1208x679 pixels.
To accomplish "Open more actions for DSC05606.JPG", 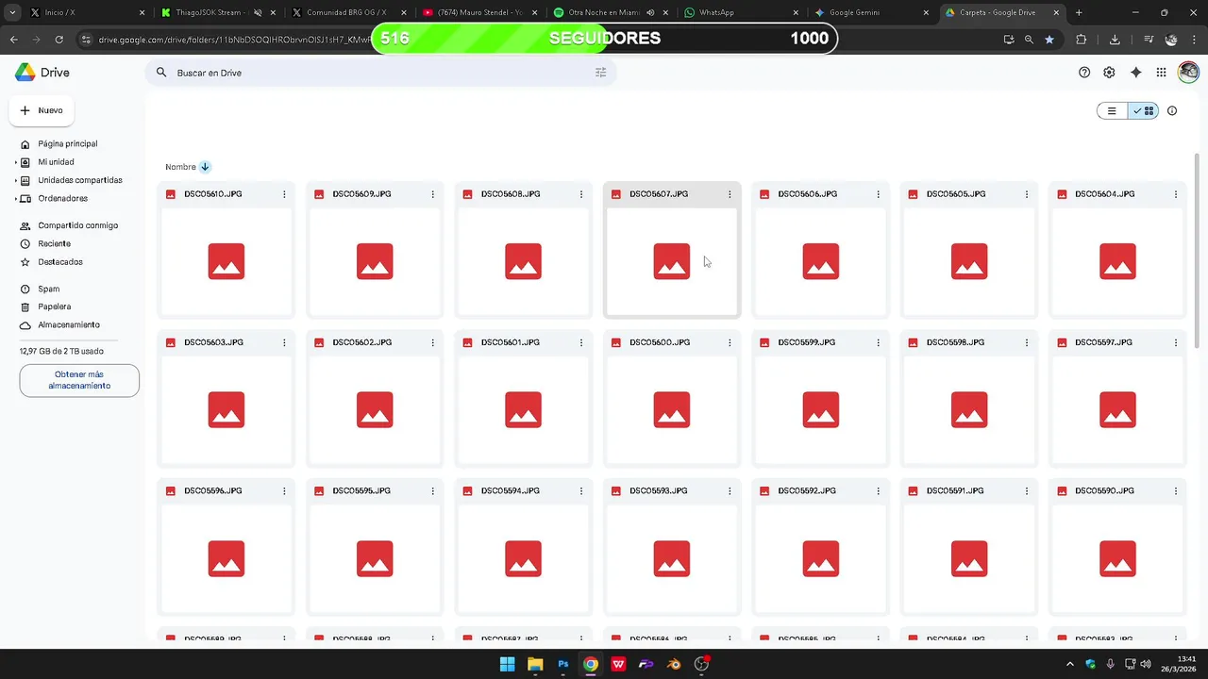I will [x=878, y=194].
